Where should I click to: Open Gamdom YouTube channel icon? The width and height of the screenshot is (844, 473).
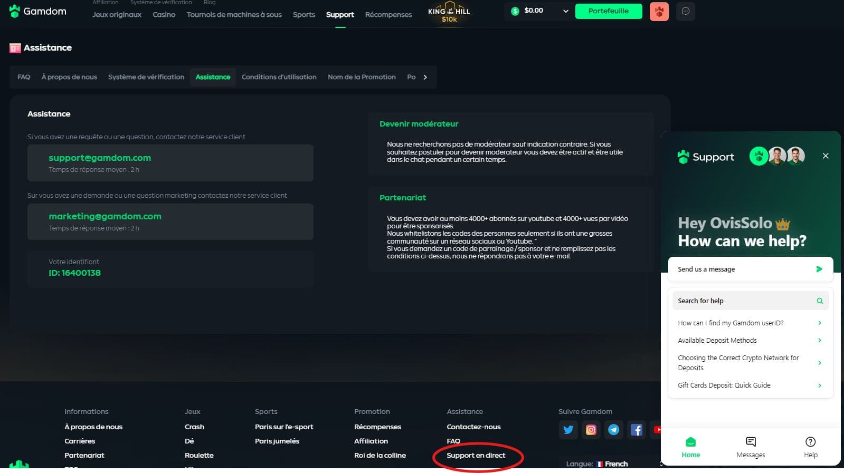point(656,430)
